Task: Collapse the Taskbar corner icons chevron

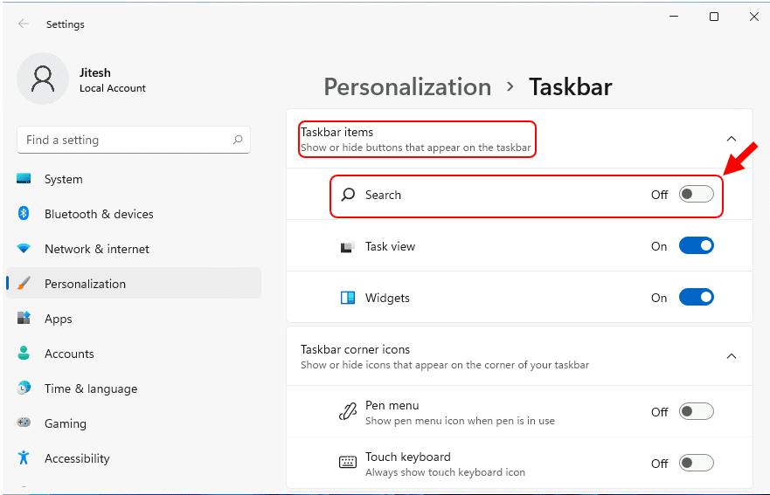Action: coord(732,356)
